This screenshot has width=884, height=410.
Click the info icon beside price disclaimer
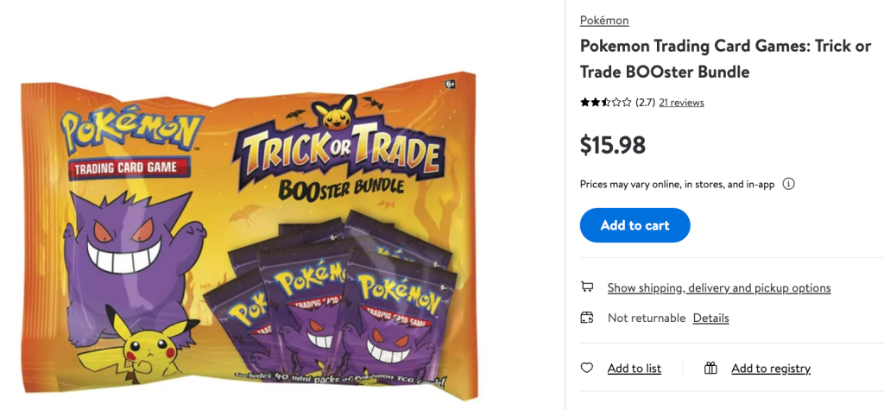point(788,184)
